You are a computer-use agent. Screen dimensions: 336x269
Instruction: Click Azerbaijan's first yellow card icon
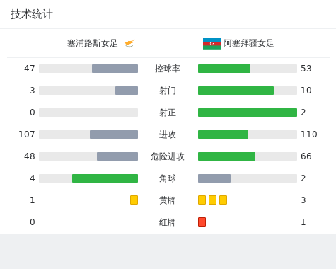point(202,200)
